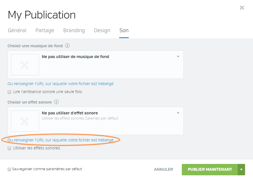Show info for sound effect option
This screenshot has height=179, width=253.
(56, 102)
